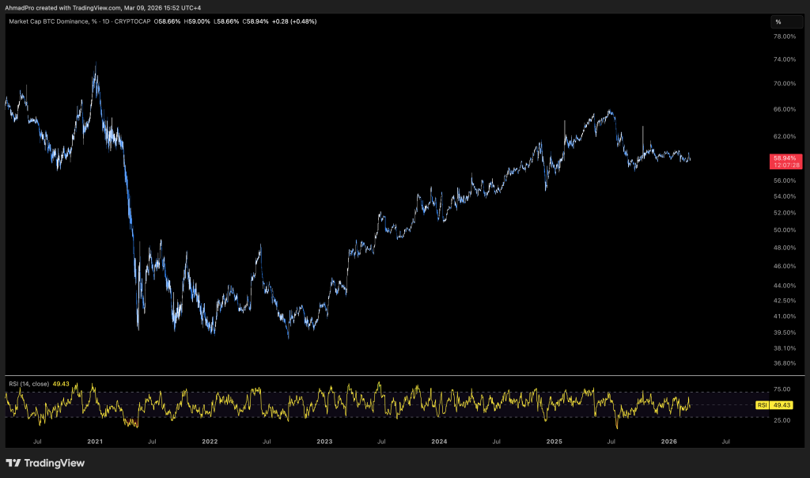Screen dimensions: 810x478
Task: Click the 2024 label on time axis
Action: point(439,440)
